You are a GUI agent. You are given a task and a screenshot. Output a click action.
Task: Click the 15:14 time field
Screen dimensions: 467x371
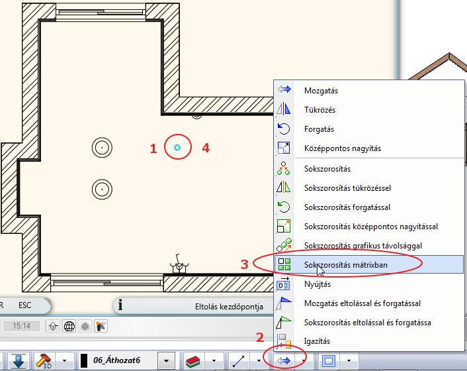[21, 326]
